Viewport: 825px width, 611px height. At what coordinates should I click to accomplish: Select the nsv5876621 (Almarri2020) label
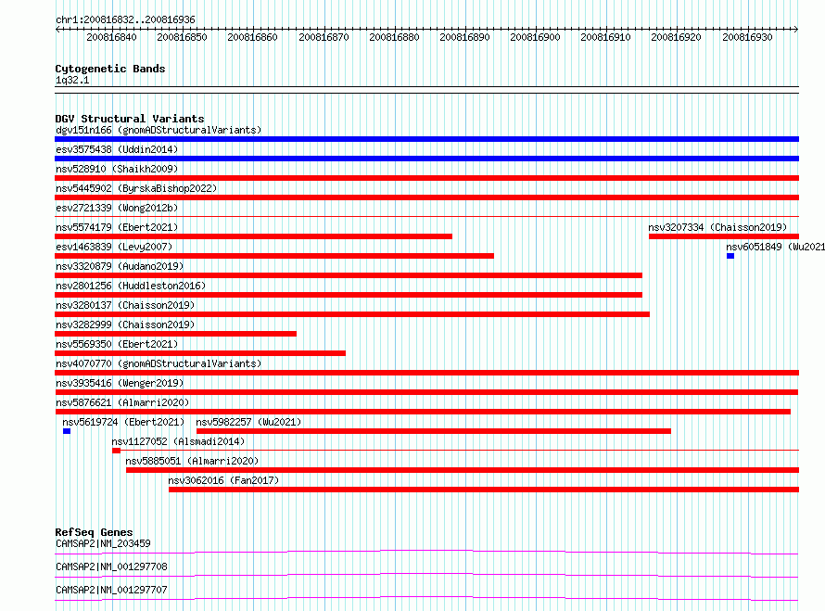[x=122, y=402]
